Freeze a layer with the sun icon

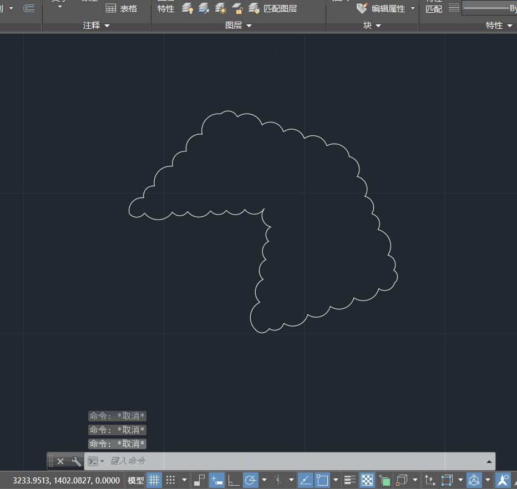(221, 8)
